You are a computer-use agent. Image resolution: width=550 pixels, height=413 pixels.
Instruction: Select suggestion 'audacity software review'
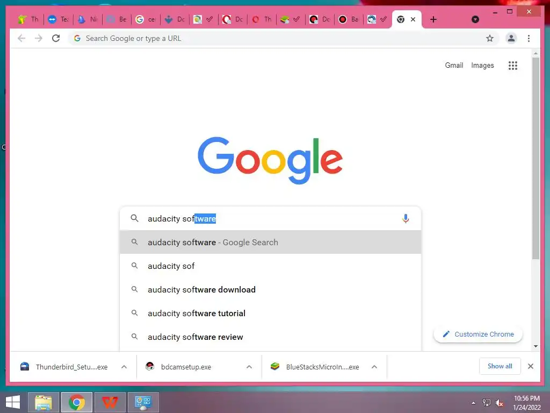271,337
